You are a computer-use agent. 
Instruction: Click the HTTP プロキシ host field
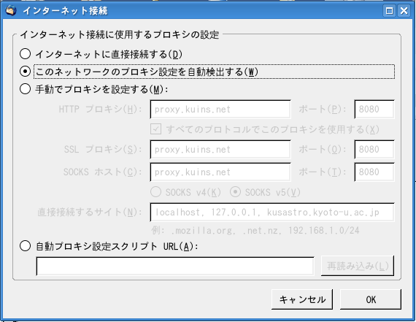click(x=220, y=109)
